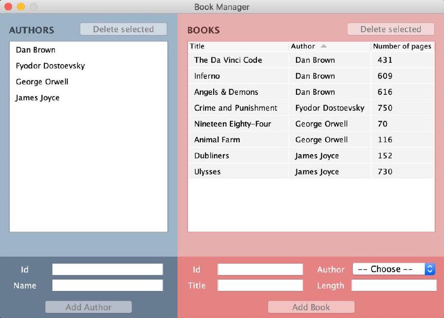Viewport: 444px width, 318px height.
Task: Open the Author Choose dropdown
Action: (394, 269)
